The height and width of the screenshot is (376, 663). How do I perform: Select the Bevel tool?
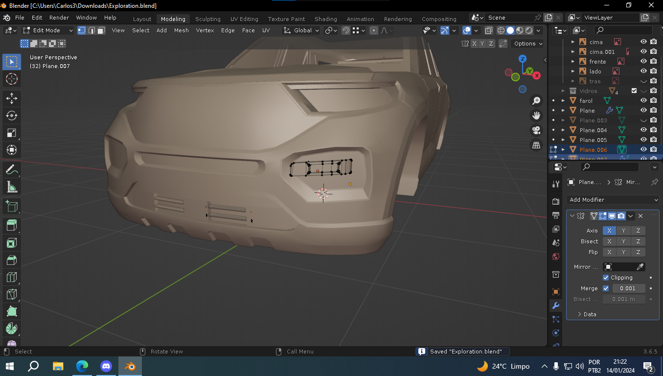click(12, 260)
